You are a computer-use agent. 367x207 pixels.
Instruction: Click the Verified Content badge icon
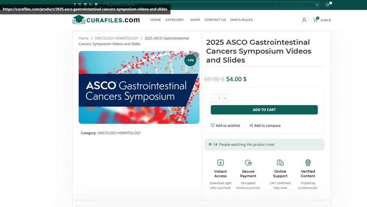point(308,163)
